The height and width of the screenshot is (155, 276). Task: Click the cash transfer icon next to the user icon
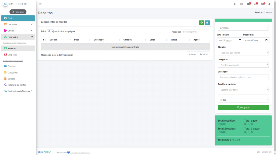click(263, 4)
